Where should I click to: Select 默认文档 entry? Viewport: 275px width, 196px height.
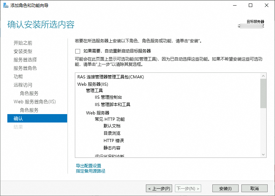point(112,126)
